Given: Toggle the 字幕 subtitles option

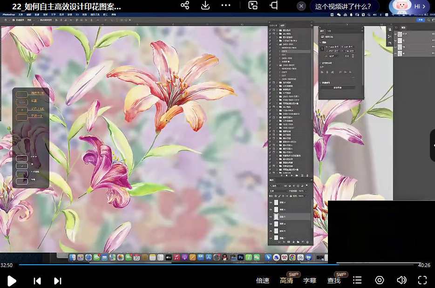Looking at the screenshot, I should click(310, 281).
